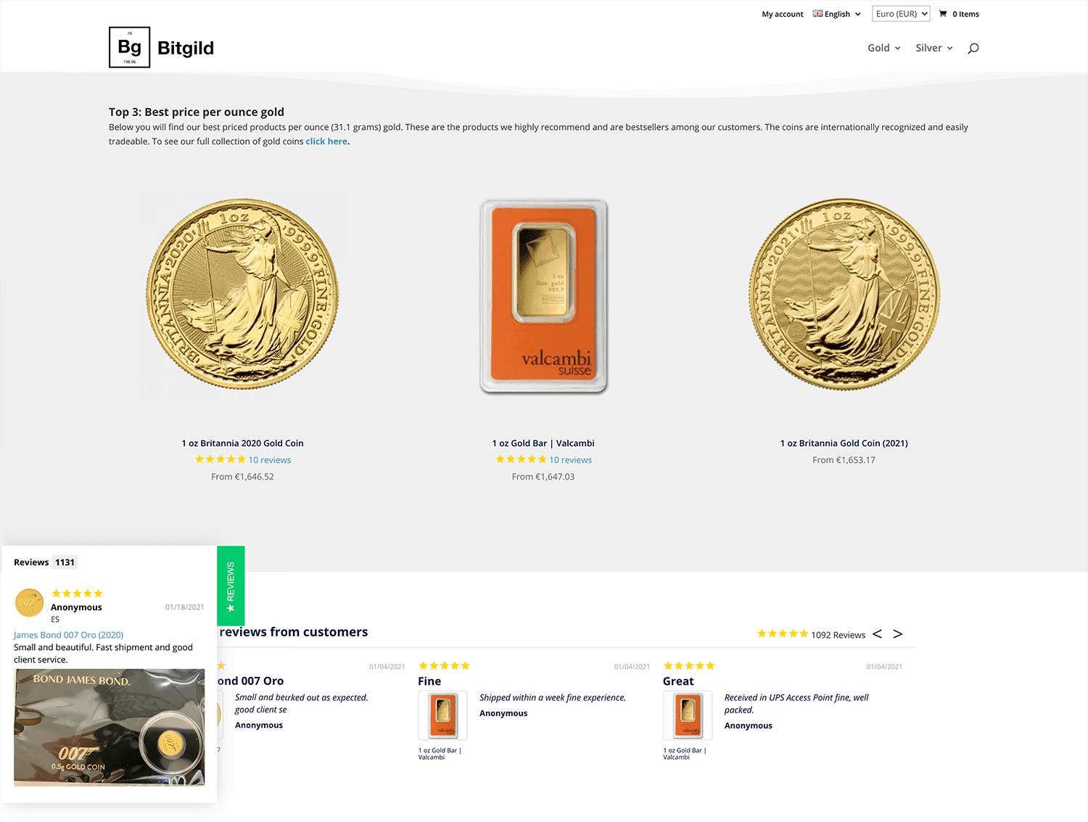1088x822 pixels.
Task: Click the Bitgild brand name text
Action: 186,48
